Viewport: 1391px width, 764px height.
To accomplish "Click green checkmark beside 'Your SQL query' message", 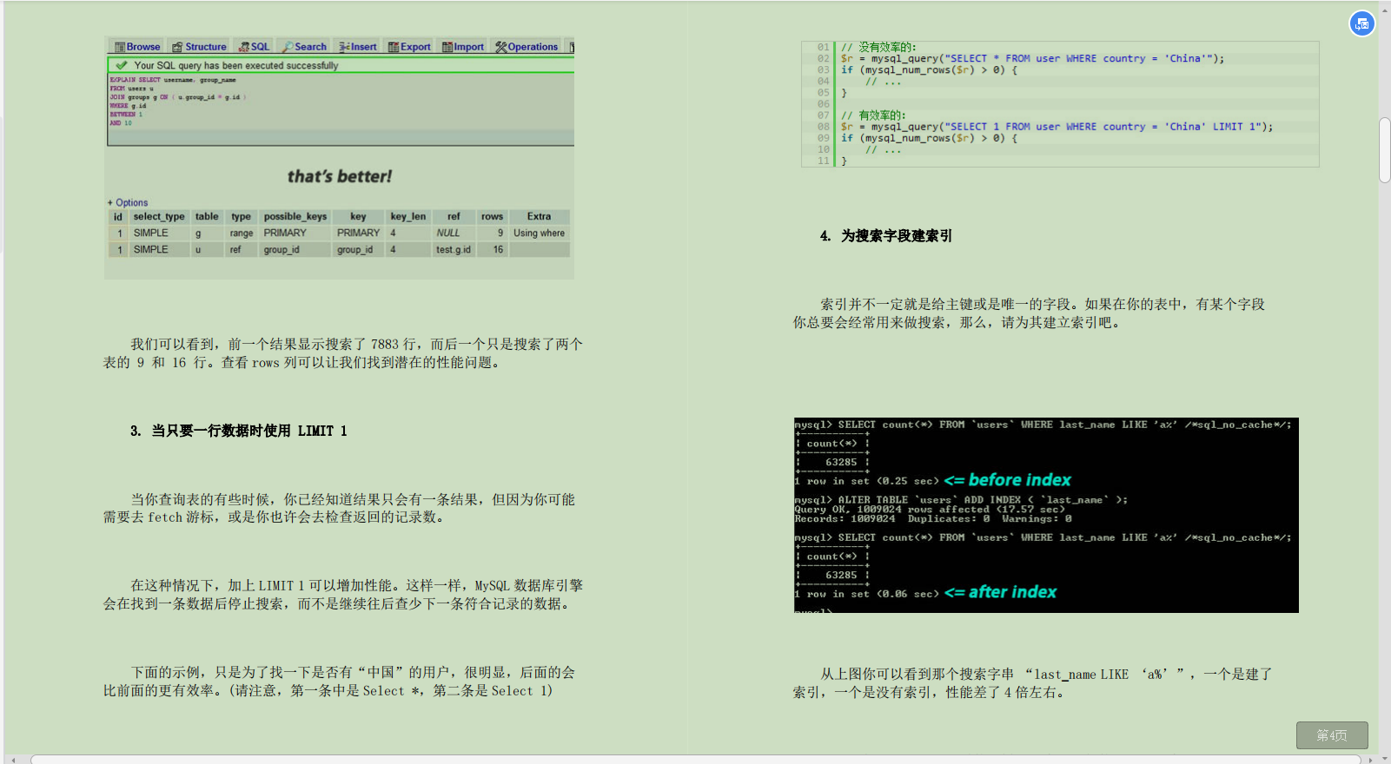I will 122,65.
